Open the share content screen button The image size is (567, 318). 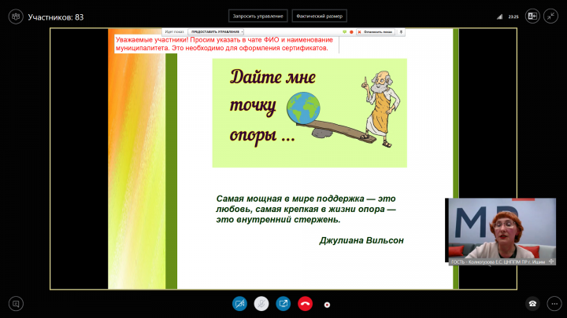[283, 303]
